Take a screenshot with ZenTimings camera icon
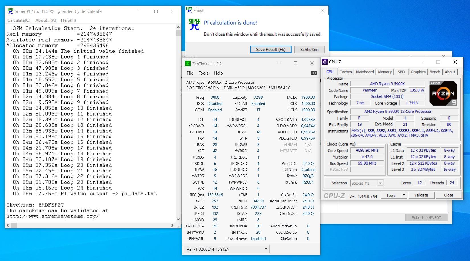The image size is (470, 261). click(313, 73)
